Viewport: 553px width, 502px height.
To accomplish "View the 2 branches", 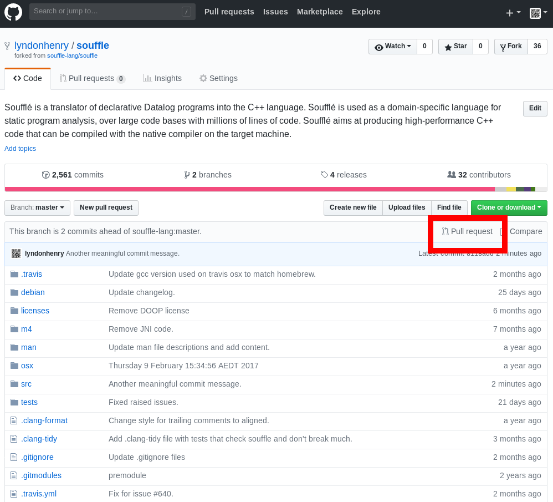I will 208,175.
